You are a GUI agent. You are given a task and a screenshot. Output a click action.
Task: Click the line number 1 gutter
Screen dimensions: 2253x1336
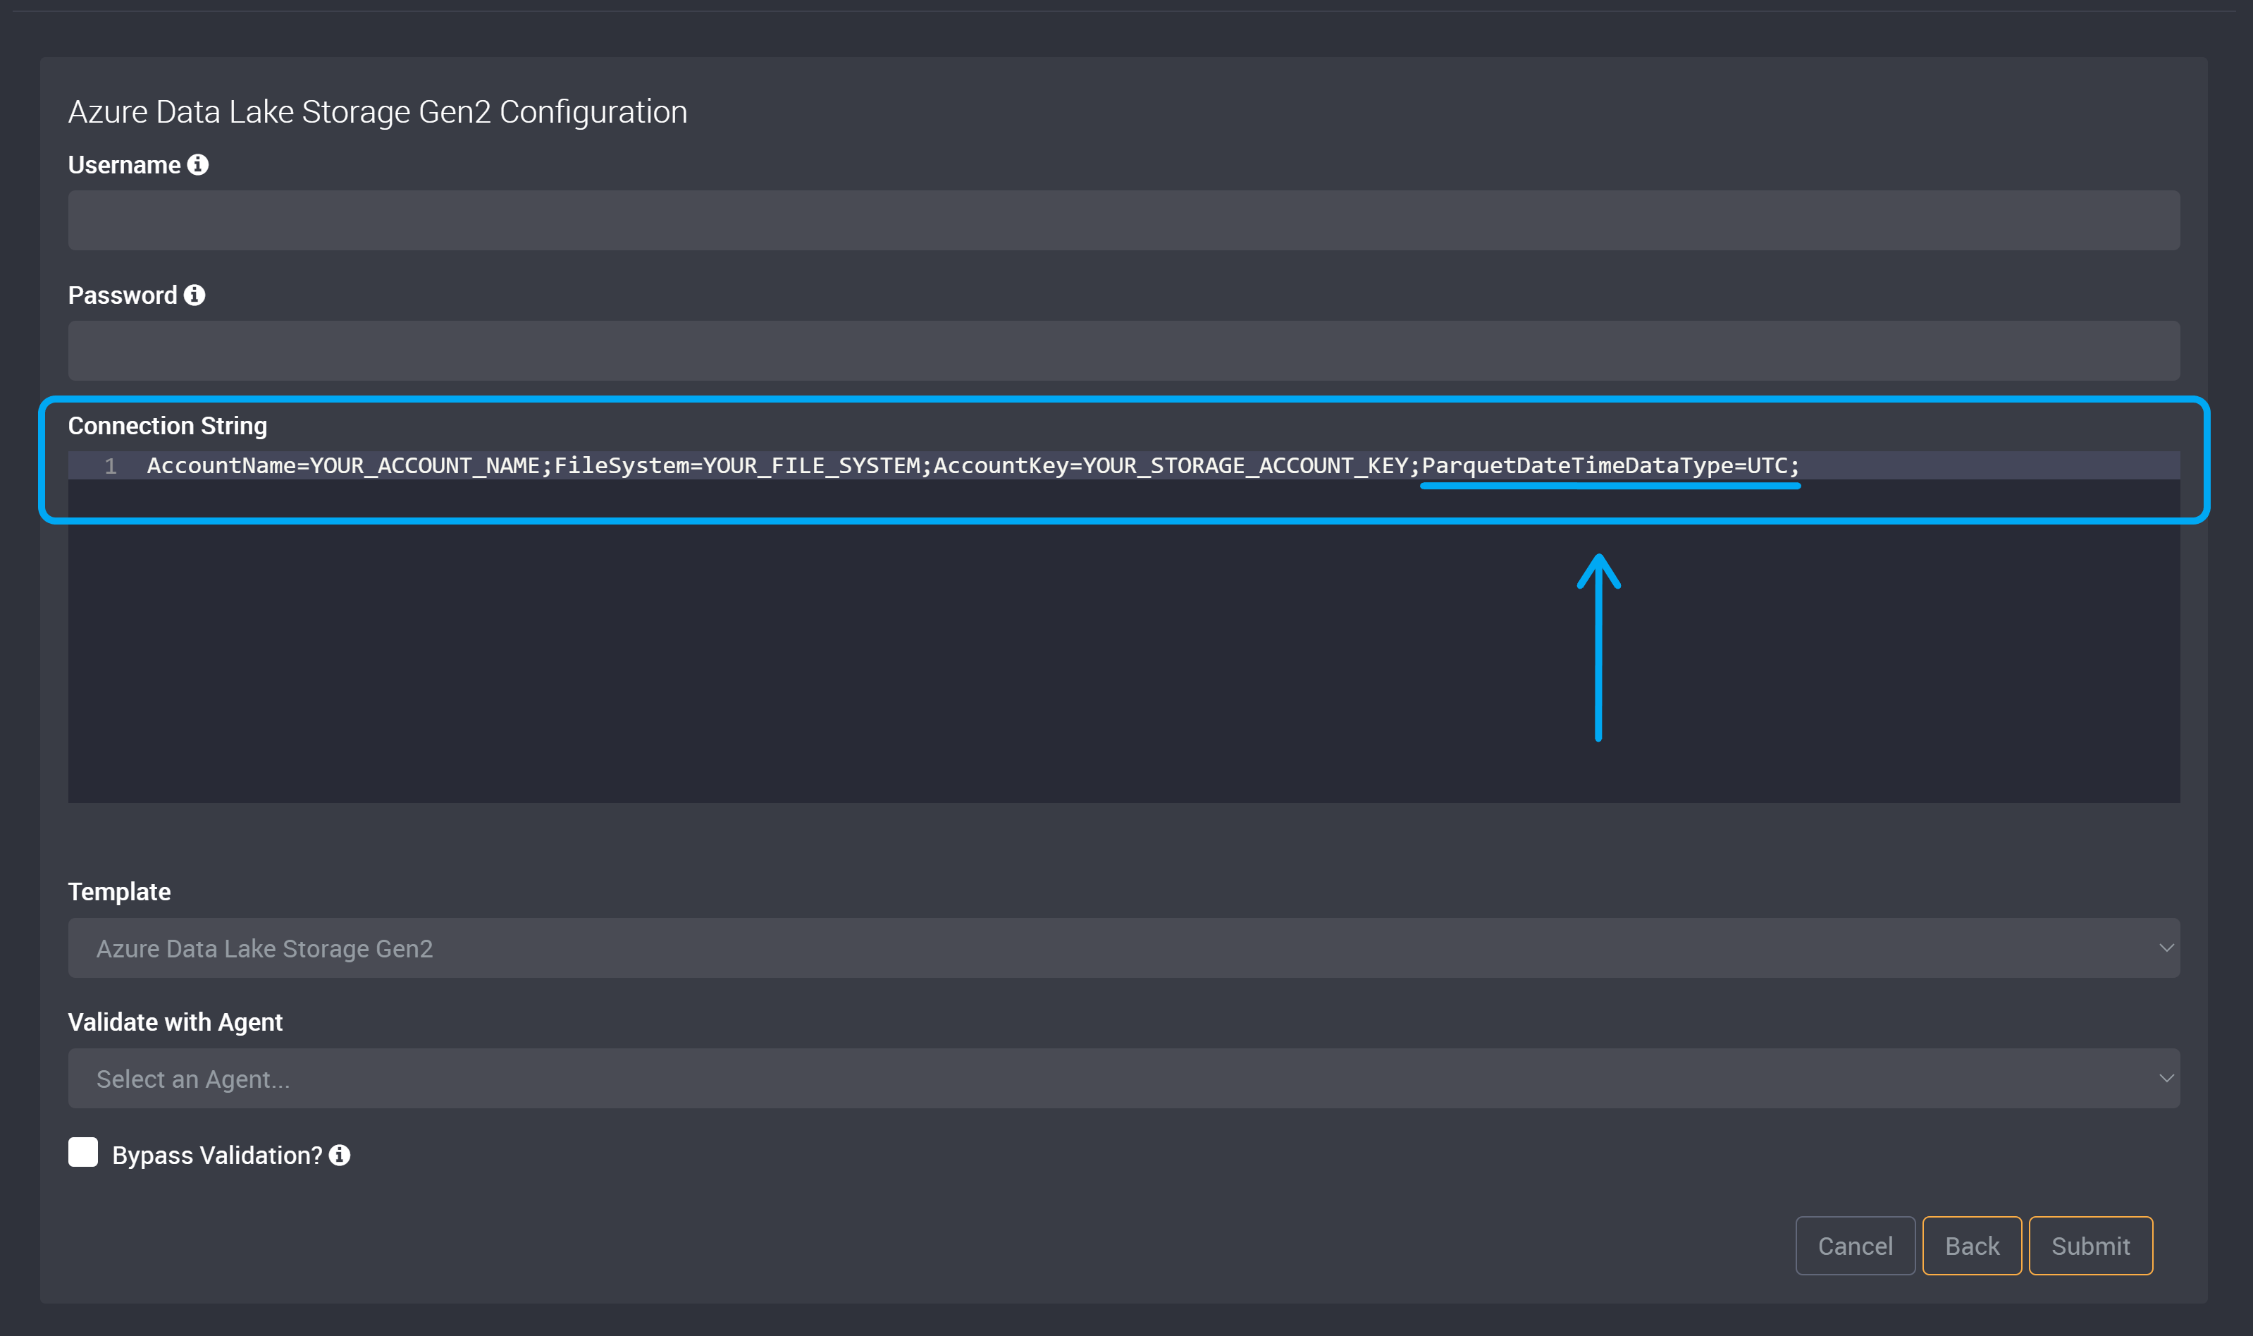[111, 465]
